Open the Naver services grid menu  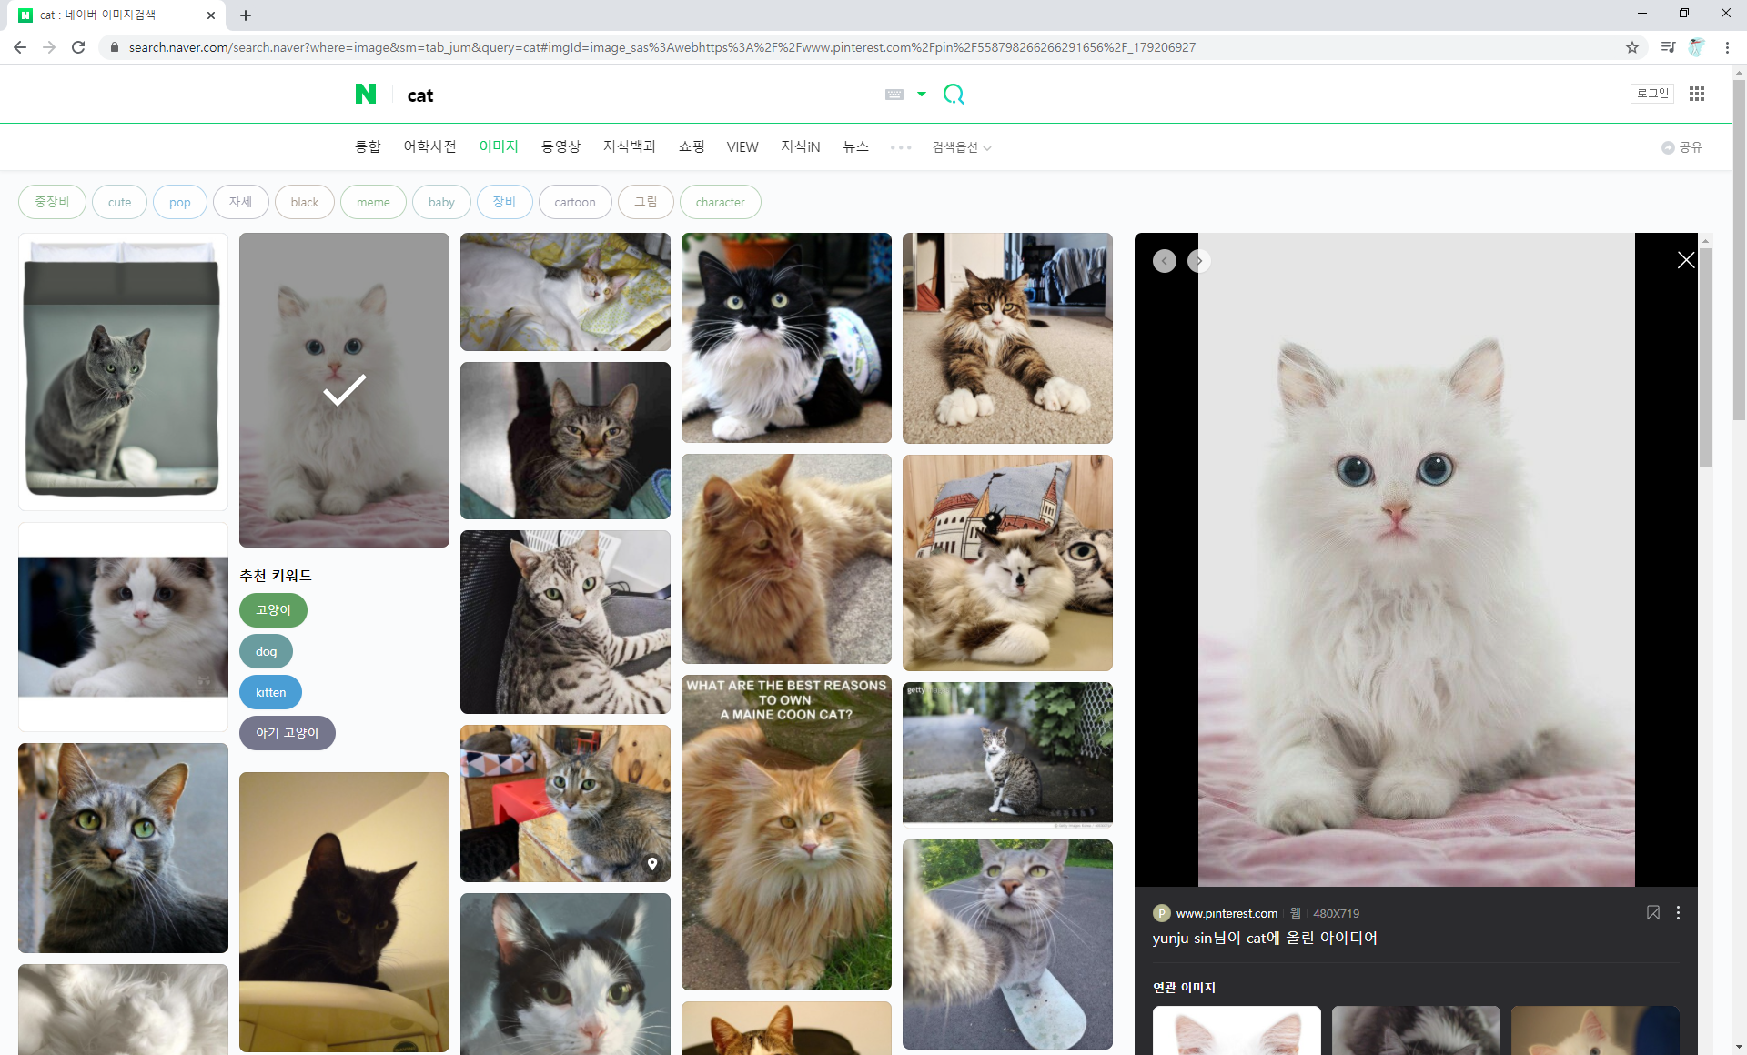[x=1696, y=94]
